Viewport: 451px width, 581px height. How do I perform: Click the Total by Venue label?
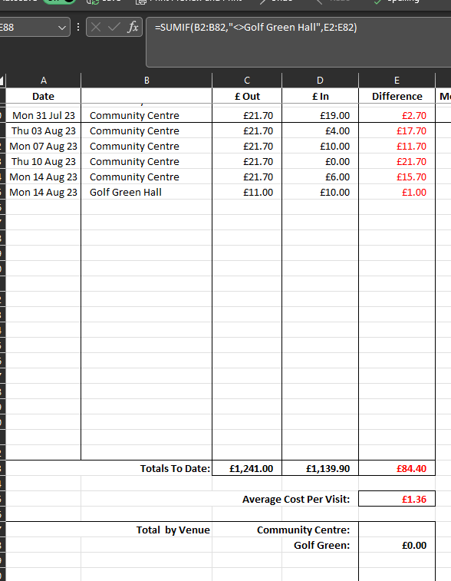tap(173, 530)
